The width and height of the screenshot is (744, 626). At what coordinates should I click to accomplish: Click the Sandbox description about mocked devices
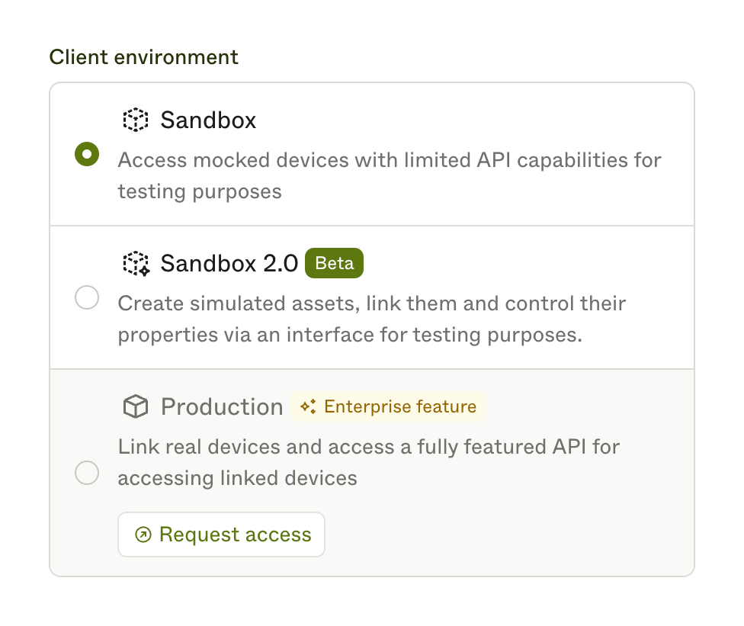tap(389, 175)
